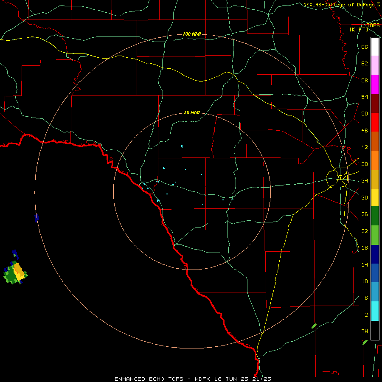Click the gold legend swatch
This screenshot has width=382, height=382.
[375, 180]
